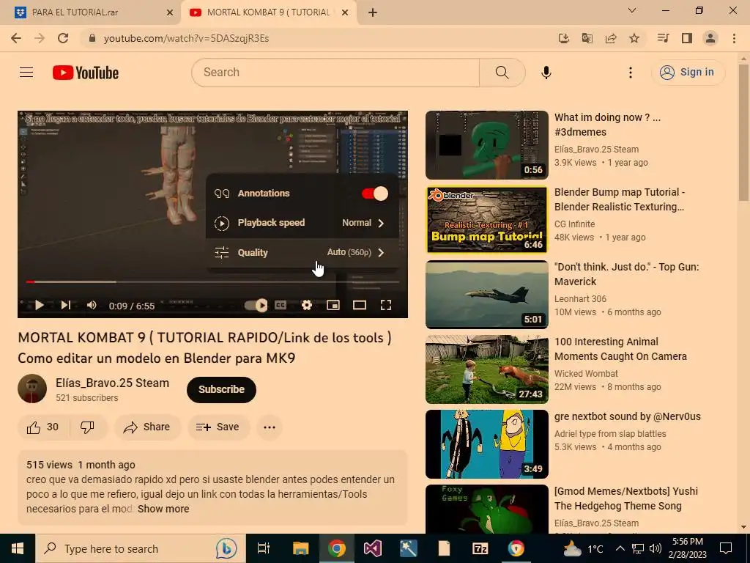Like the video with thumbs up

[43, 427]
